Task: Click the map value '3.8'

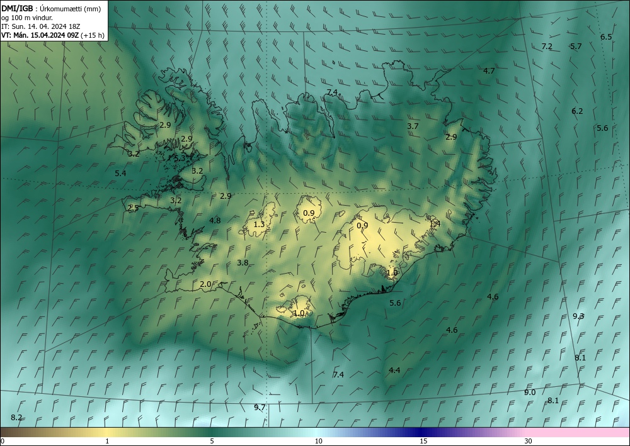Action: tap(243, 263)
